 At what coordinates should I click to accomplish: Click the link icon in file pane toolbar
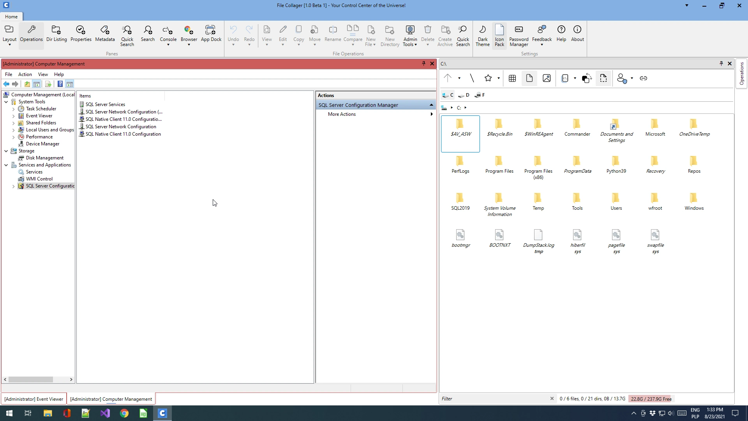click(643, 78)
